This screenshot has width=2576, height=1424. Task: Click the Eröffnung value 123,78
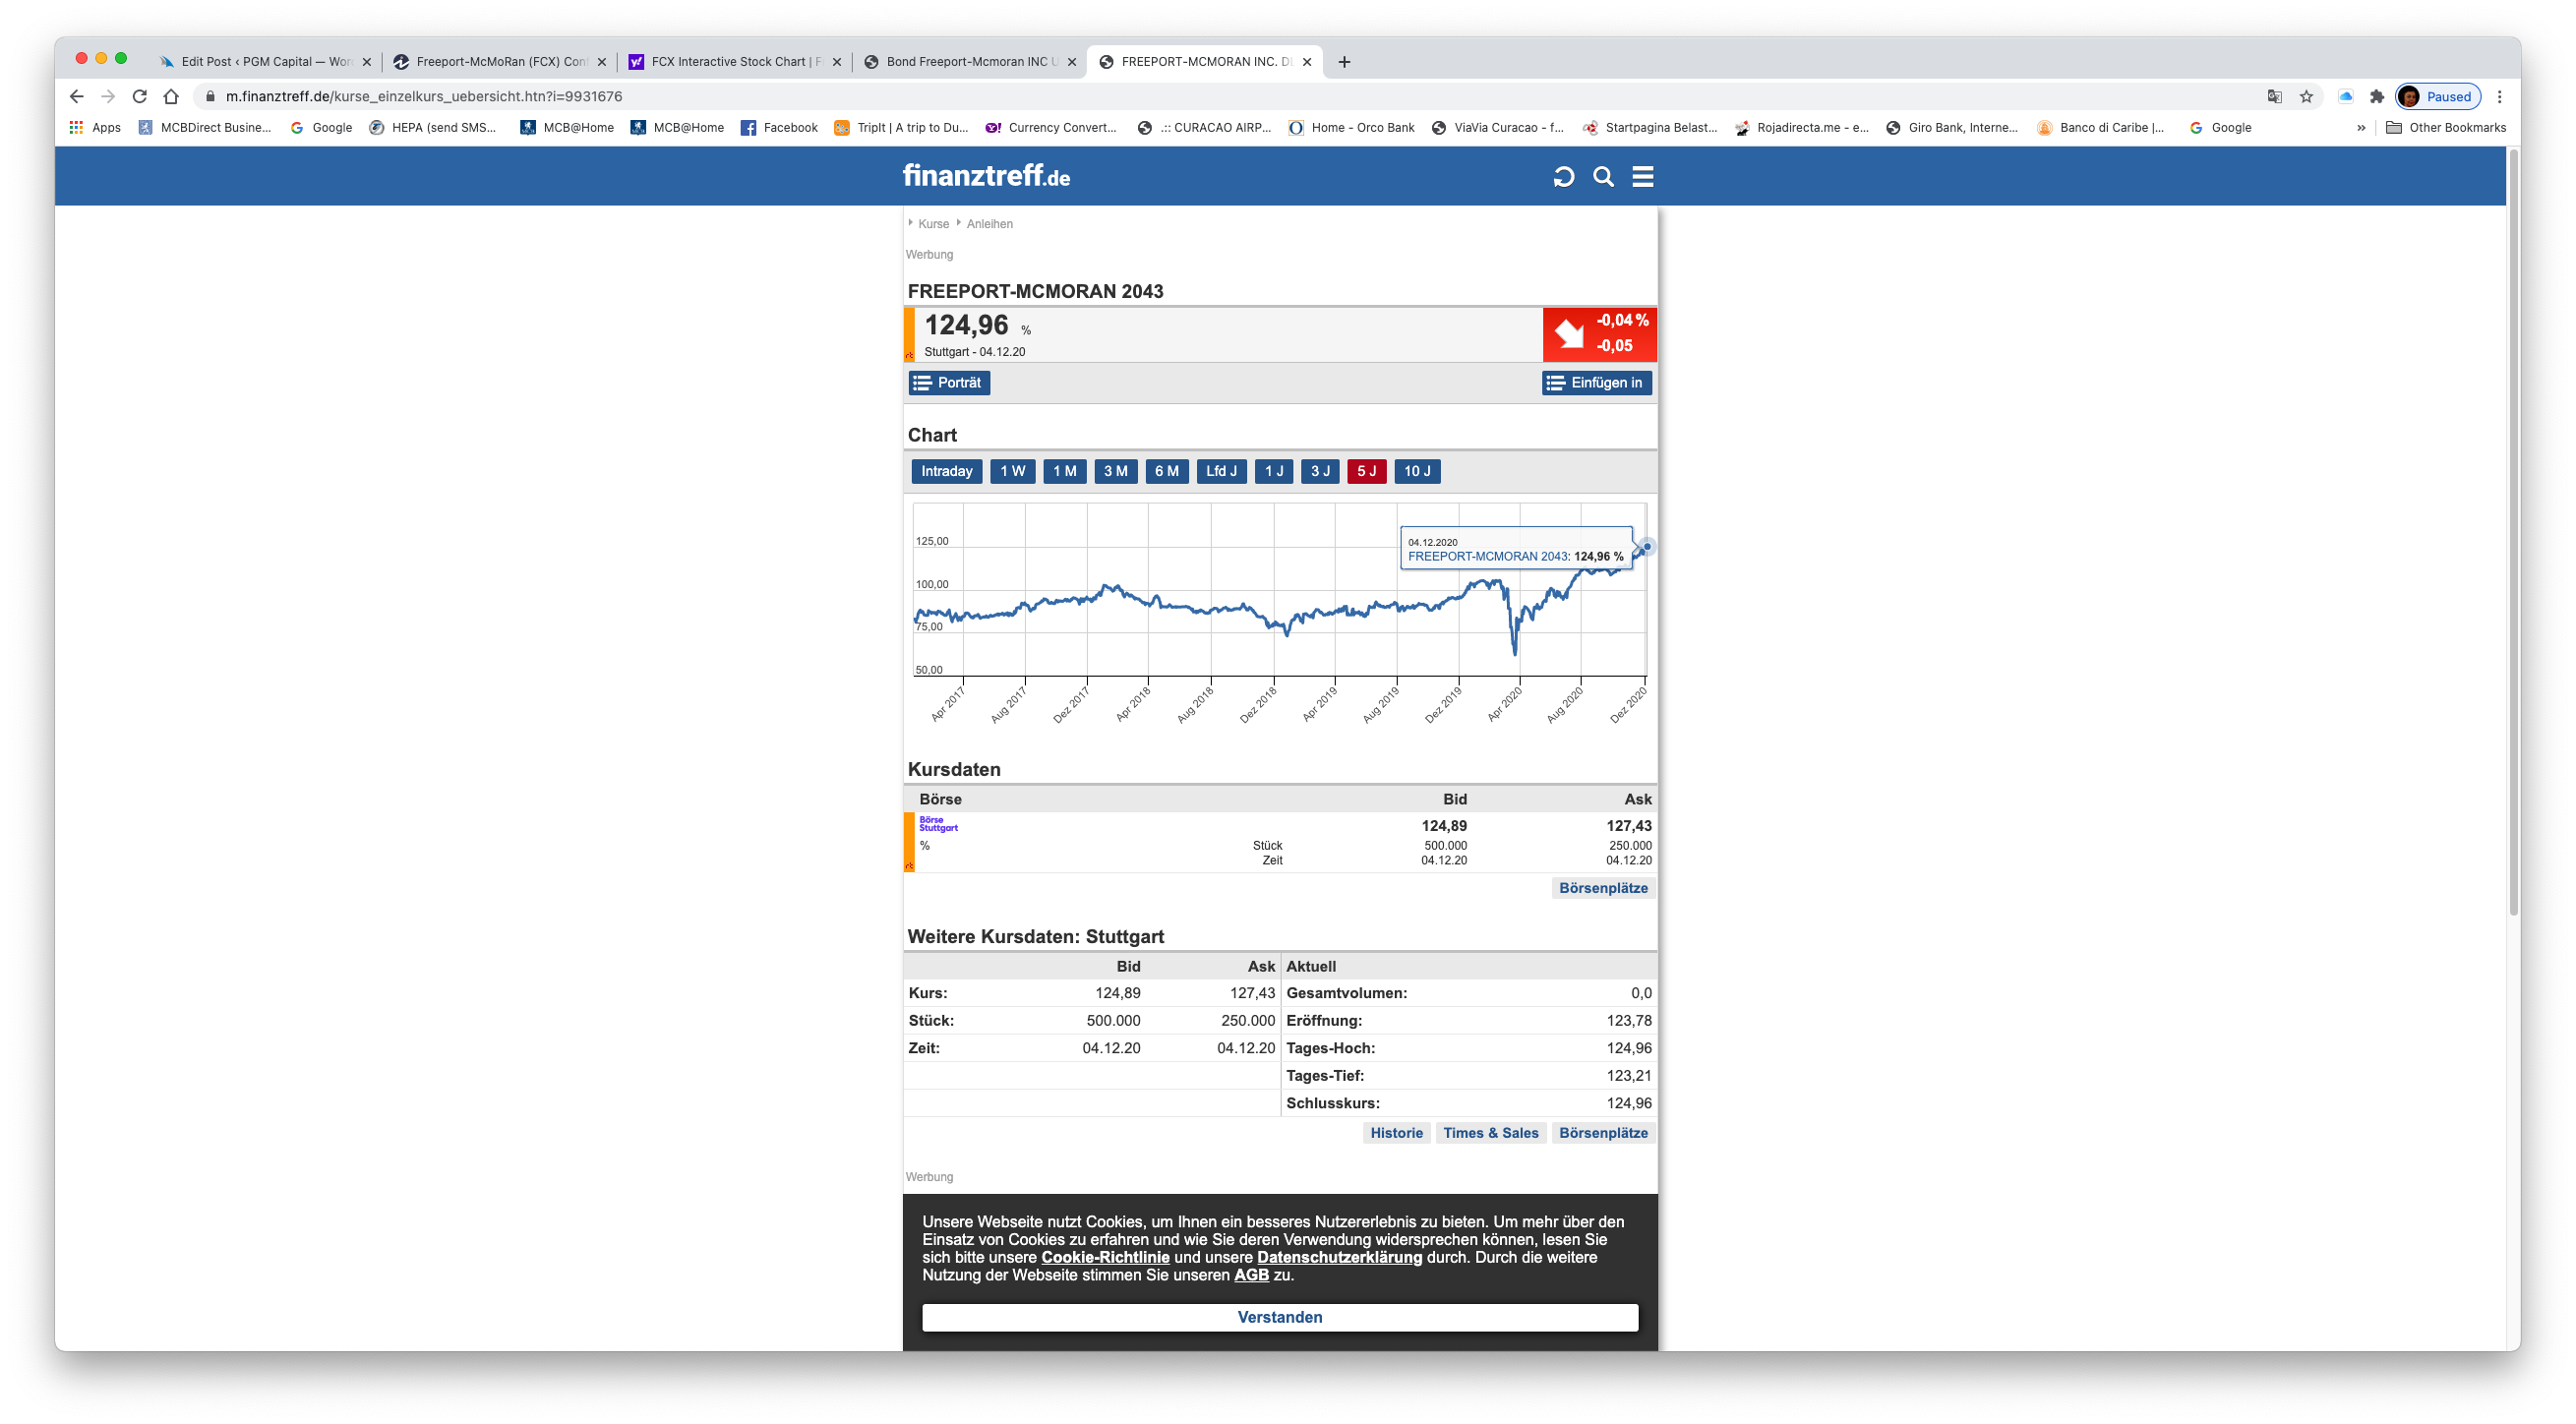tap(1628, 1021)
